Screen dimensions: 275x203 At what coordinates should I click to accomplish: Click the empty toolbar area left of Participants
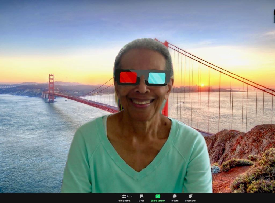54,198
